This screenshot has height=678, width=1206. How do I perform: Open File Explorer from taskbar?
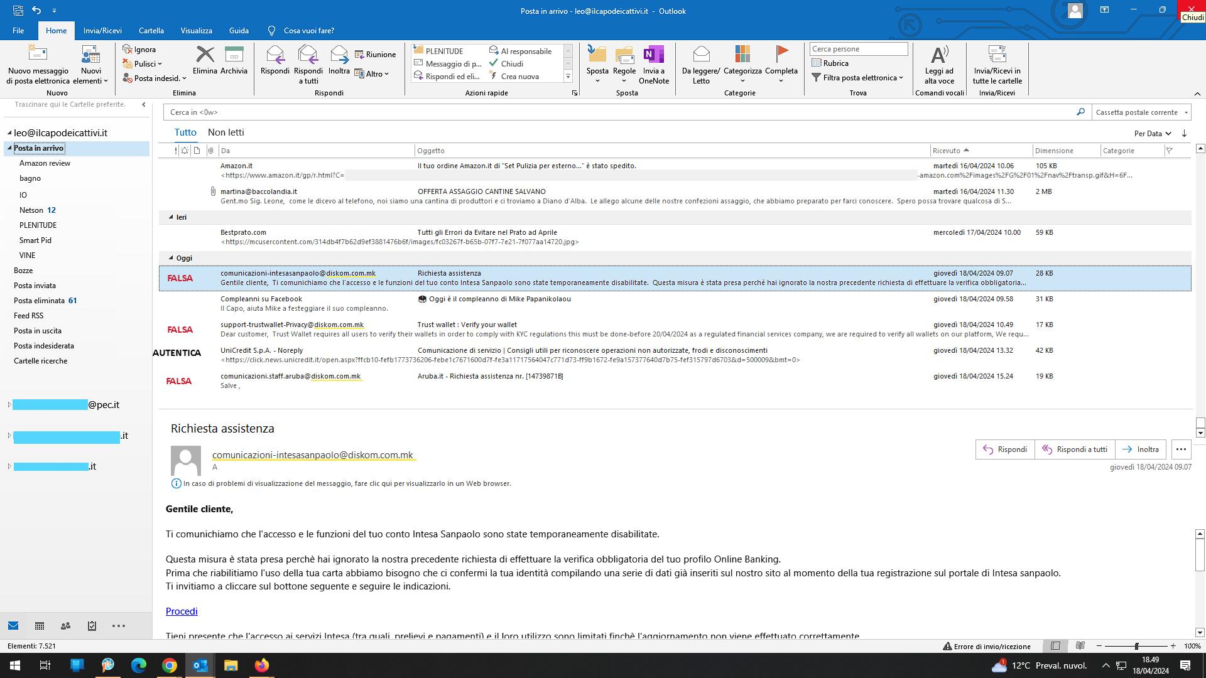click(231, 665)
